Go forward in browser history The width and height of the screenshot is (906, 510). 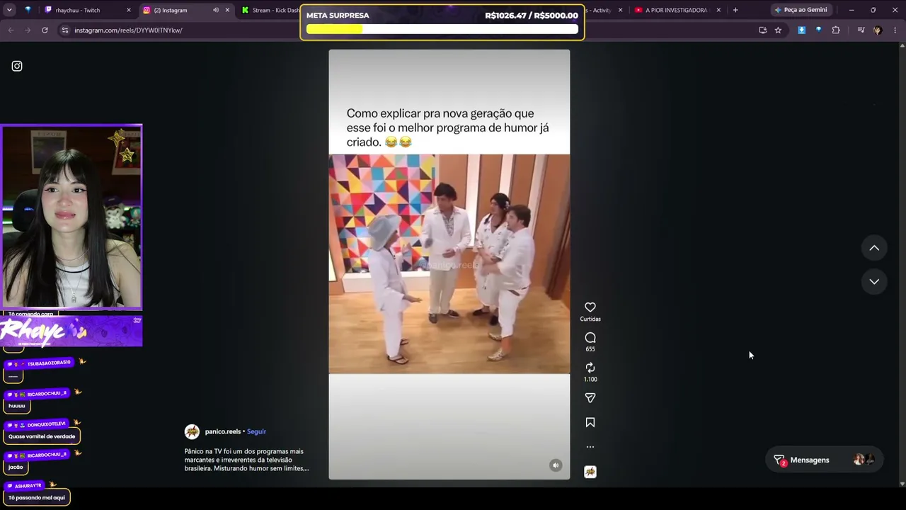28,30
